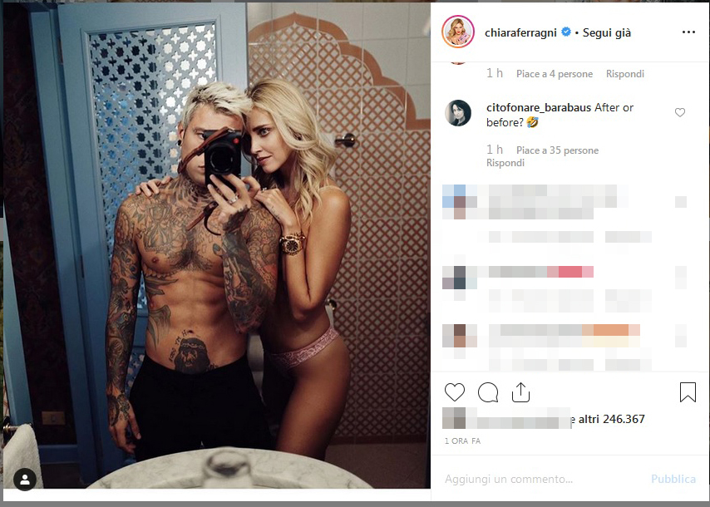Screen dimensions: 710x507
Task: Open the 1 ORA FA timestamp link
Action: coord(462,441)
